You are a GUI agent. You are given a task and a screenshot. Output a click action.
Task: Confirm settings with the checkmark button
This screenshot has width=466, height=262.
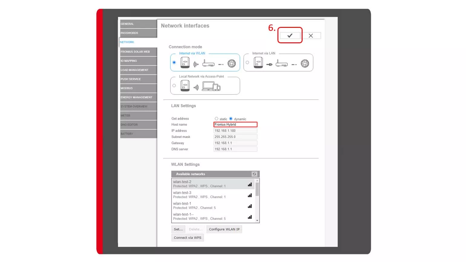[290, 36]
